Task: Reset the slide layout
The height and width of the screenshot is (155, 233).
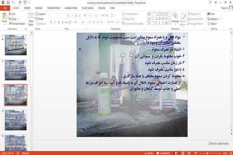Action: 40,19
